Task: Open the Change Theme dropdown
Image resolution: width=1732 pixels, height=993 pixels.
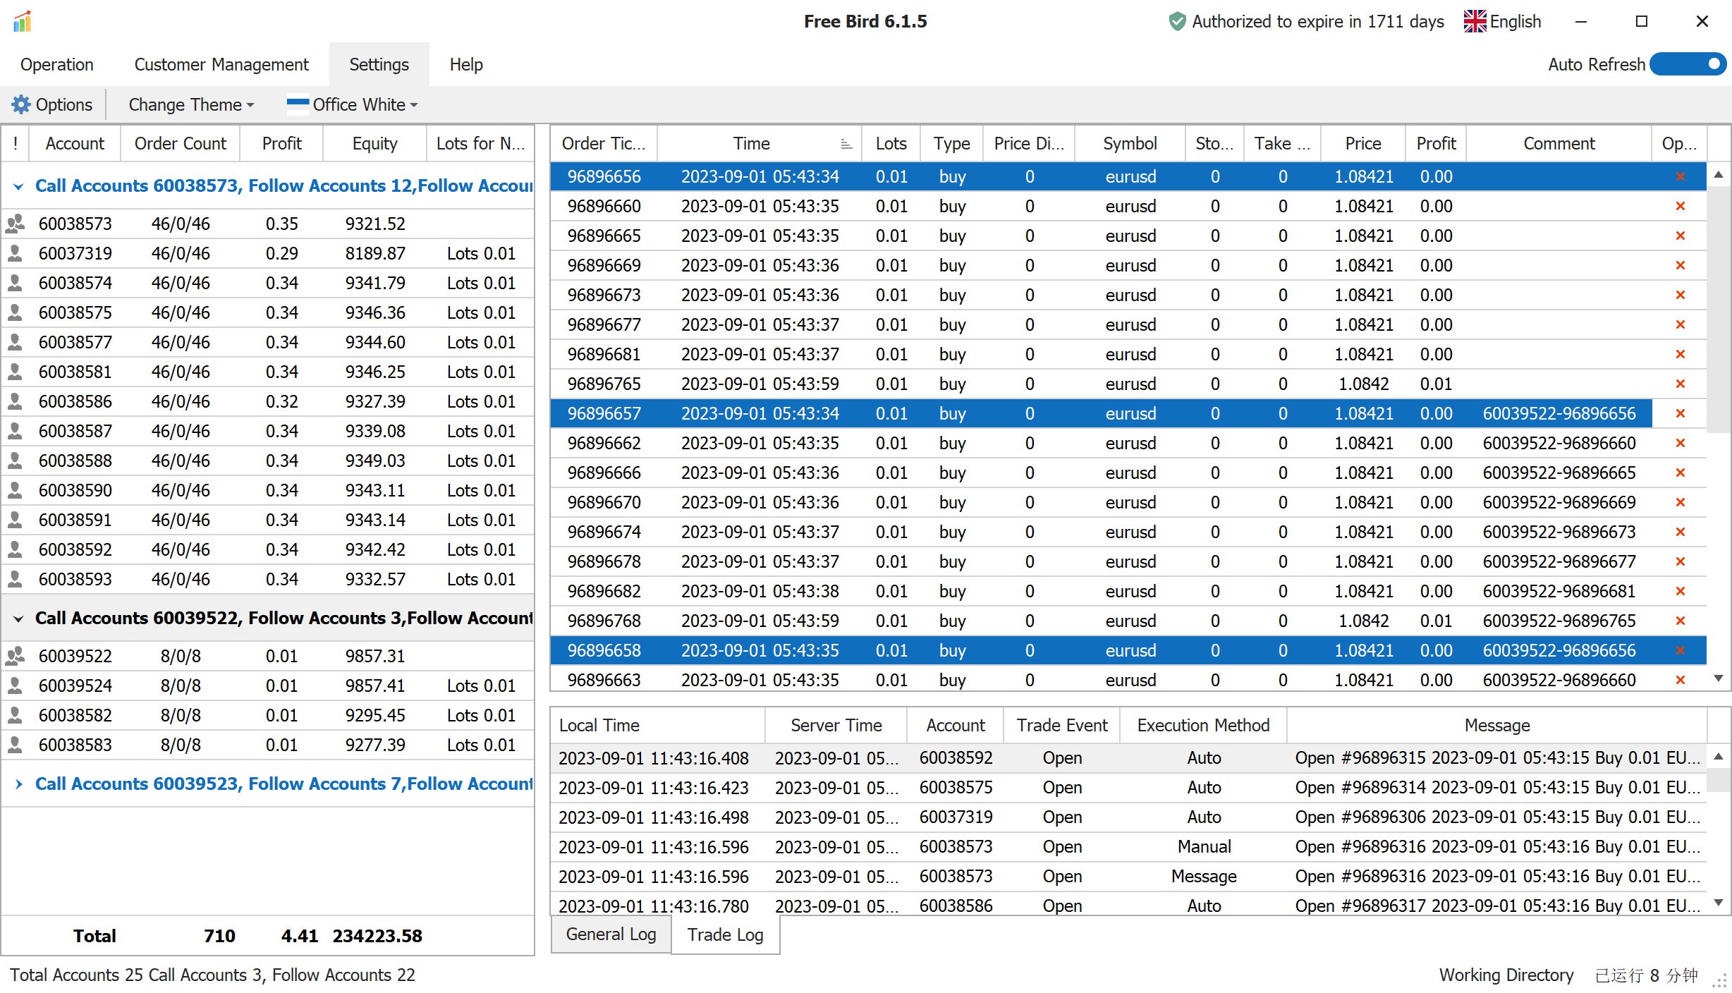Action: click(x=191, y=104)
